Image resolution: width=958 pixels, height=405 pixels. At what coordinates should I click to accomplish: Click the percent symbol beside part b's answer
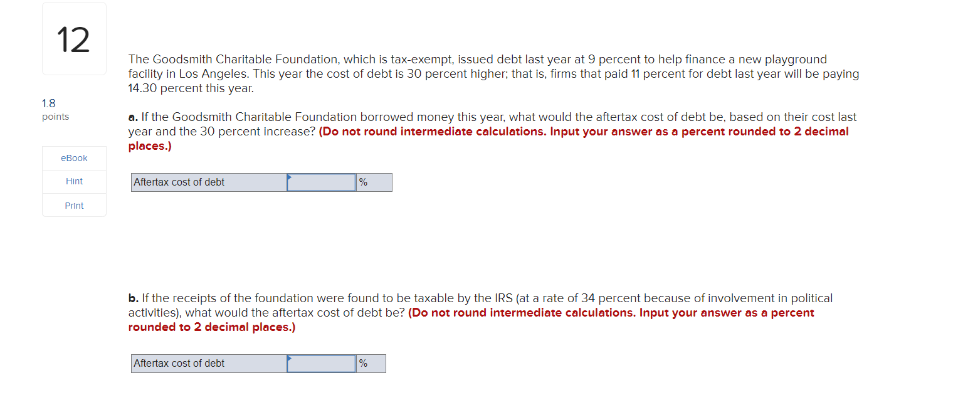(363, 363)
